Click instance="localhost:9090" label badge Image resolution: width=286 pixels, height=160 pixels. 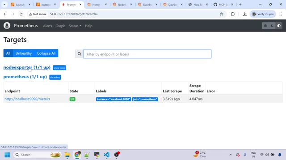(114, 99)
